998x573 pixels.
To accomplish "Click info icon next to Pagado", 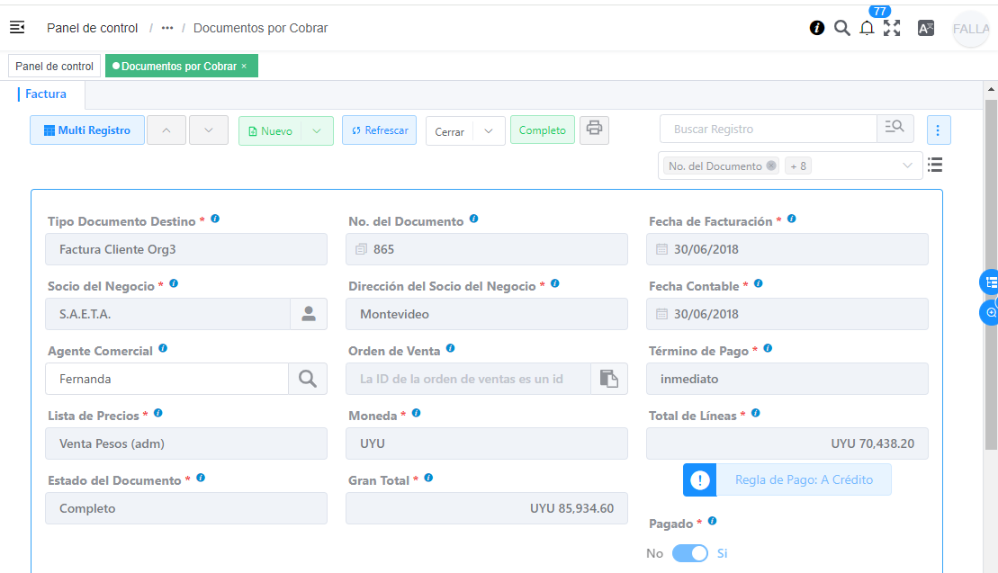I will click(x=712, y=522).
